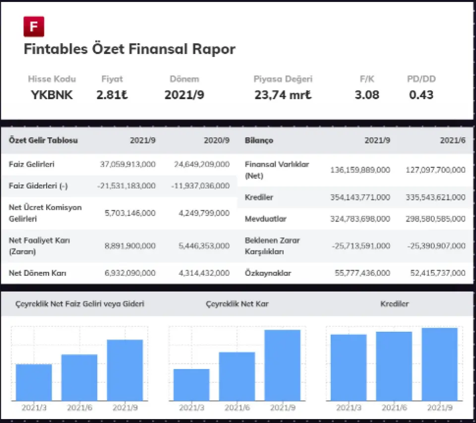Viewport: 476px width, 423px height.
Task: Click the 2021/9 bar in Çeyreklik Net Kar chart
Action: (x=282, y=365)
